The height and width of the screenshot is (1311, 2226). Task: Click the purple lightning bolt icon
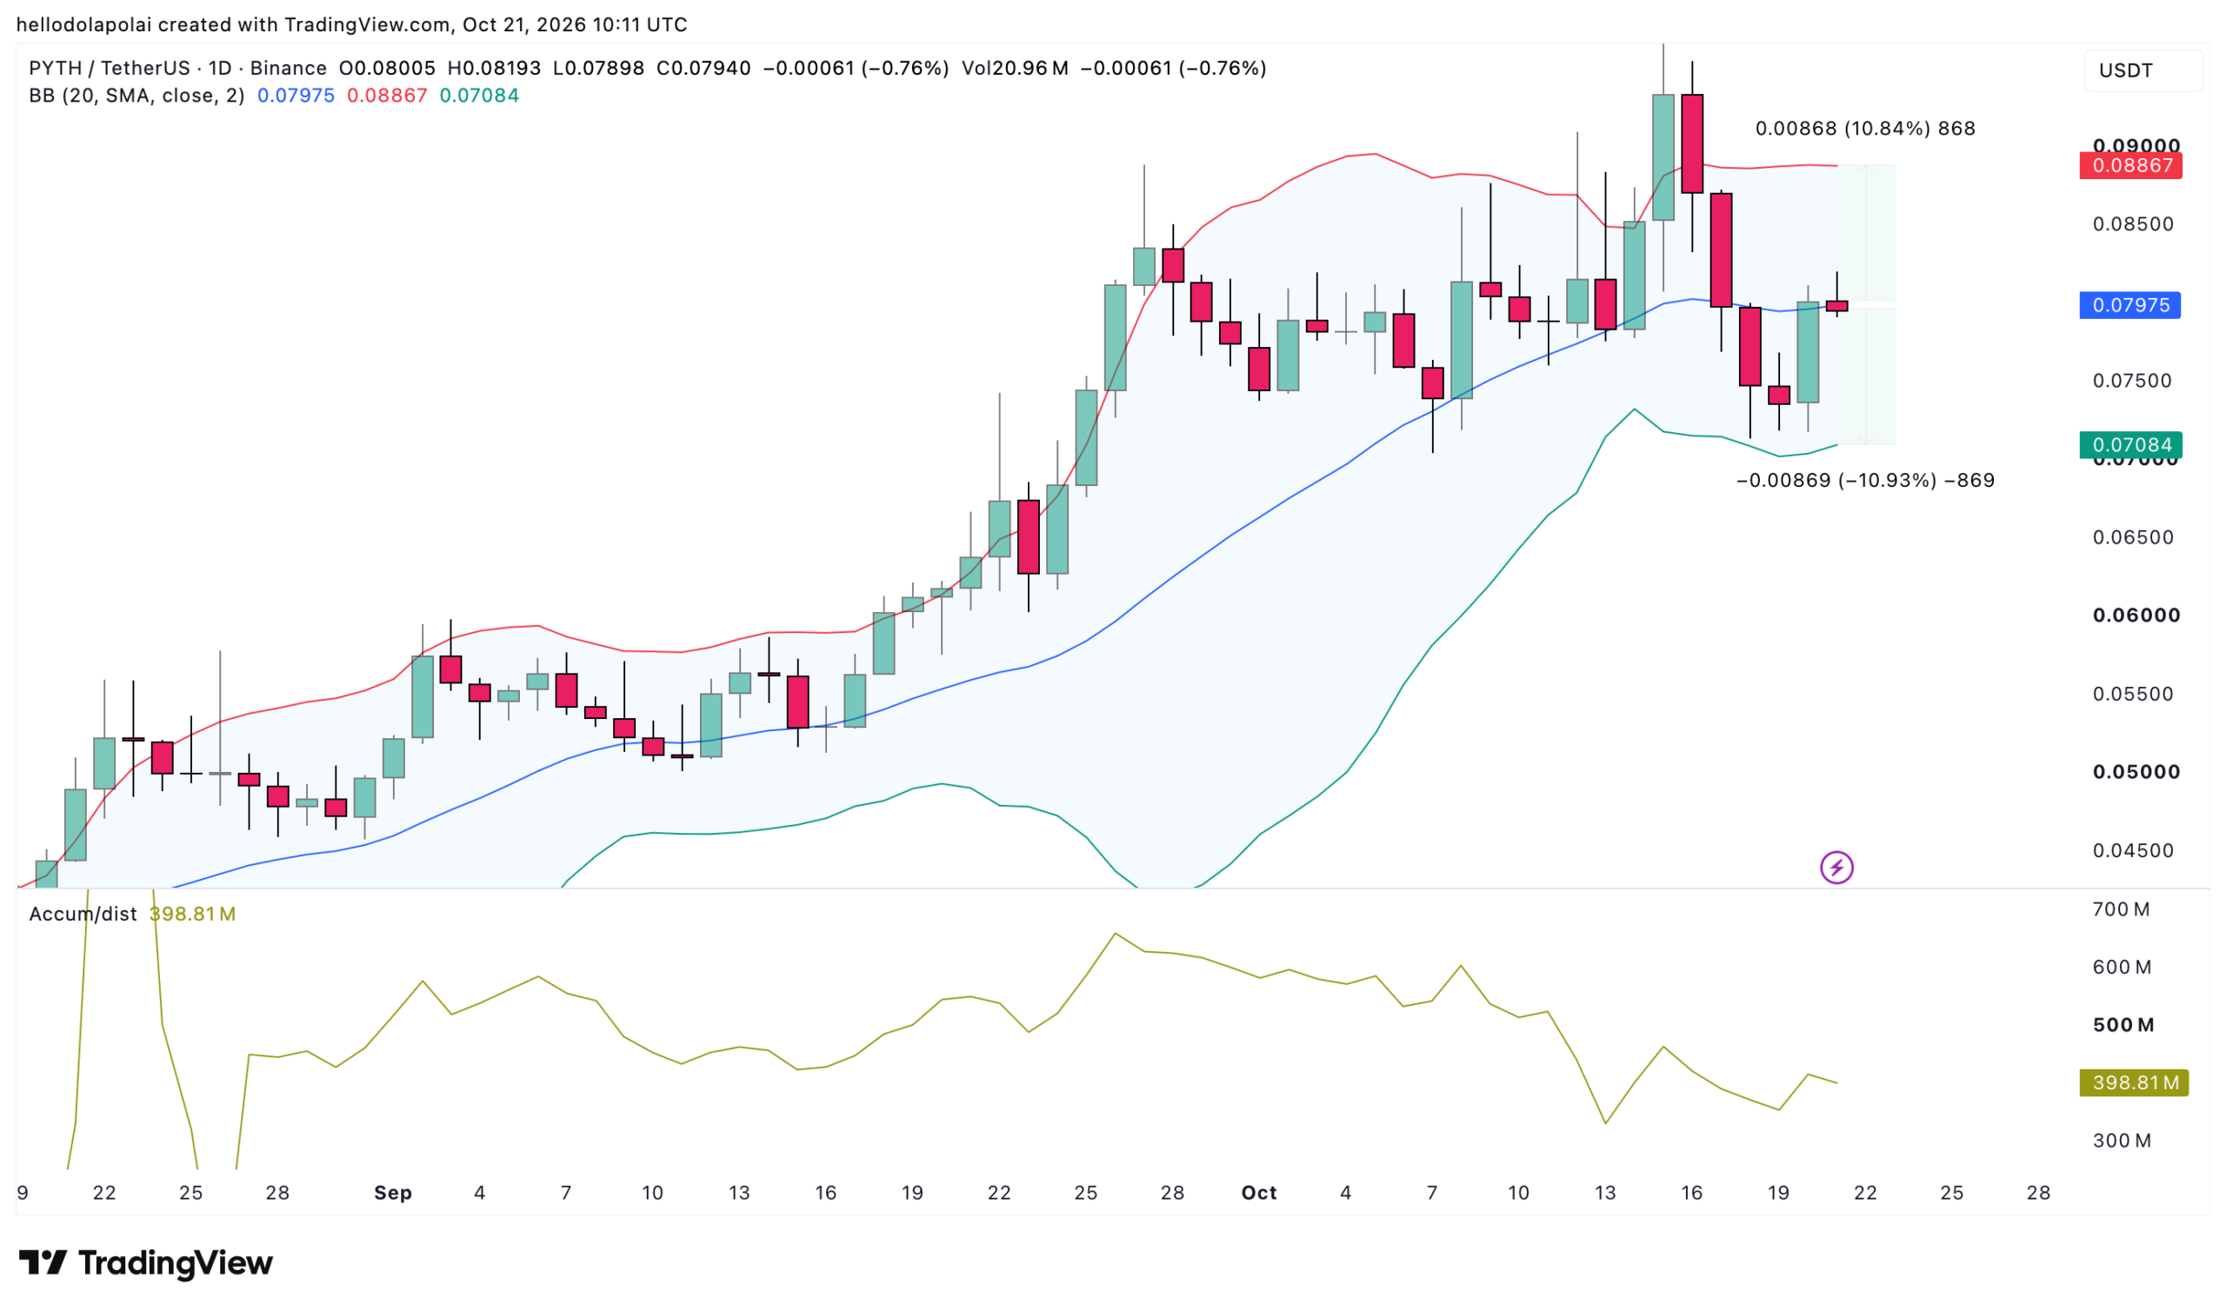[1836, 868]
